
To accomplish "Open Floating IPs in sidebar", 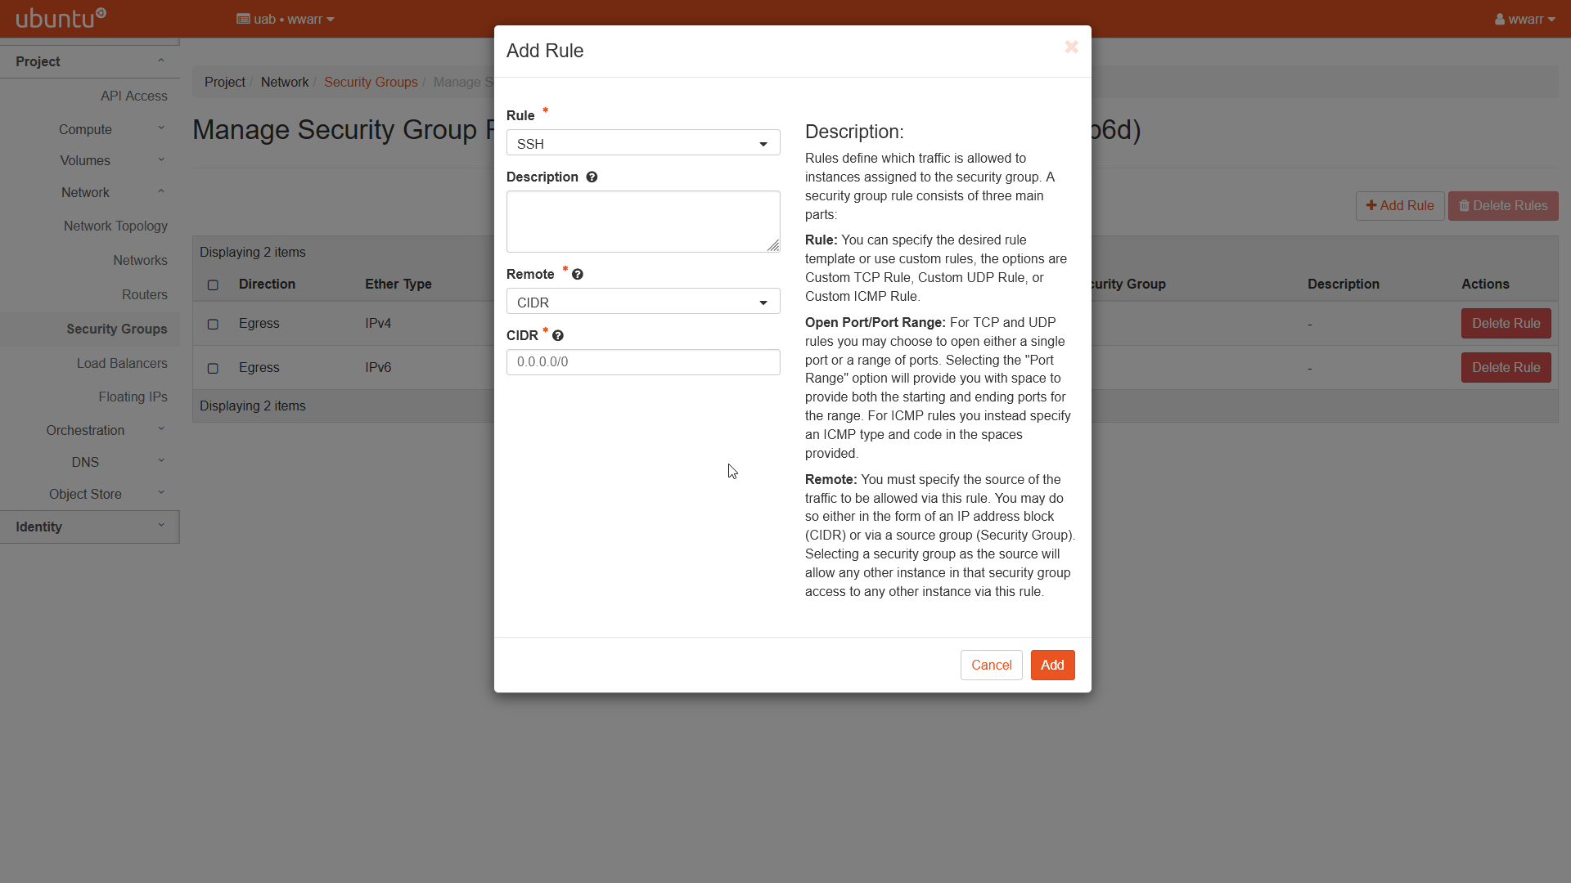I will pyautogui.click(x=133, y=397).
